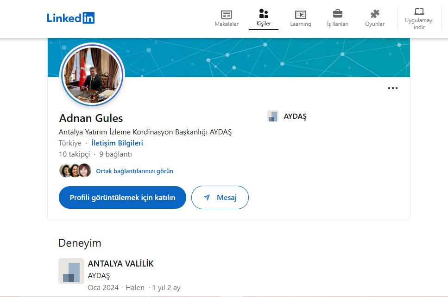The width and height of the screenshot is (448, 297).
Task: Click the AYDAŞ company name link
Action: [295, 116]
